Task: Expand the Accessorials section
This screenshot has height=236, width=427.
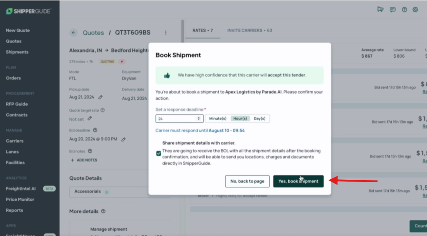Action: coord(120,192)
